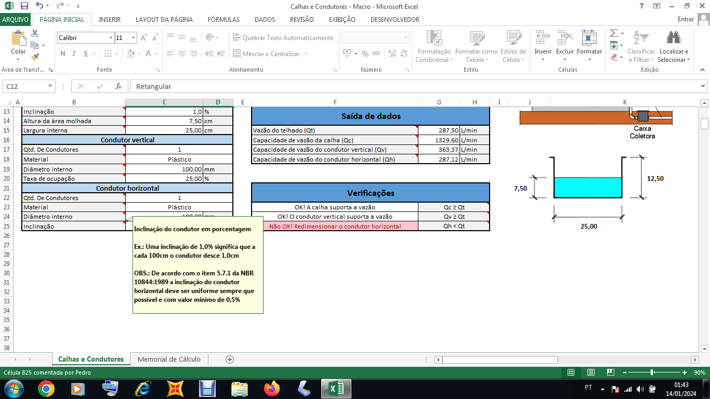710x399 pixels.
Task: Switch to Memorial de Cálculo sheet
Action: 169,359
